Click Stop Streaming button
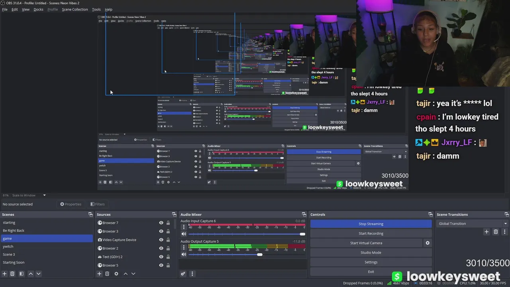Image resolution: width=510 pixels, height=287 pixels. 371,224
